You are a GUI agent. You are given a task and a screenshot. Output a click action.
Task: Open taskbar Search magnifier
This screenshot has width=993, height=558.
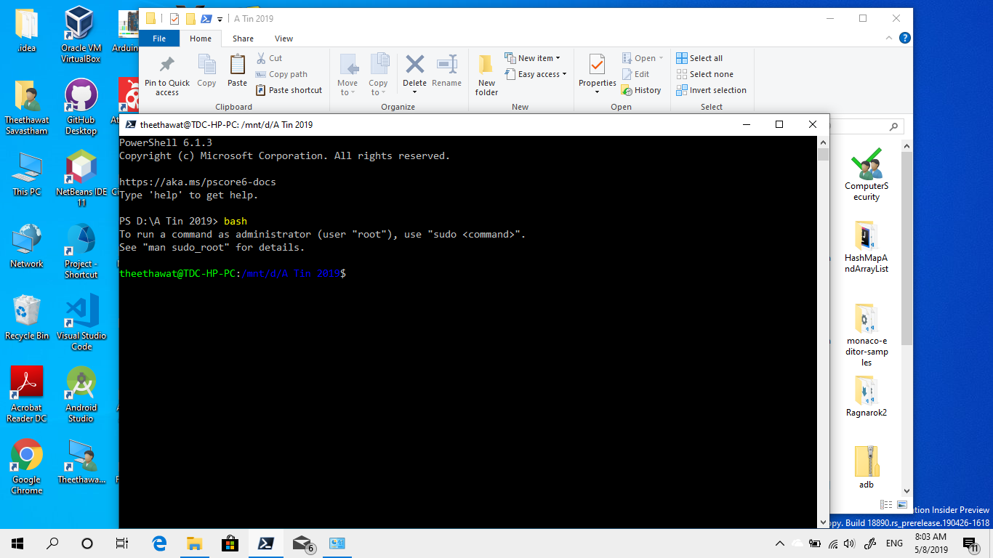coord(52,543)
